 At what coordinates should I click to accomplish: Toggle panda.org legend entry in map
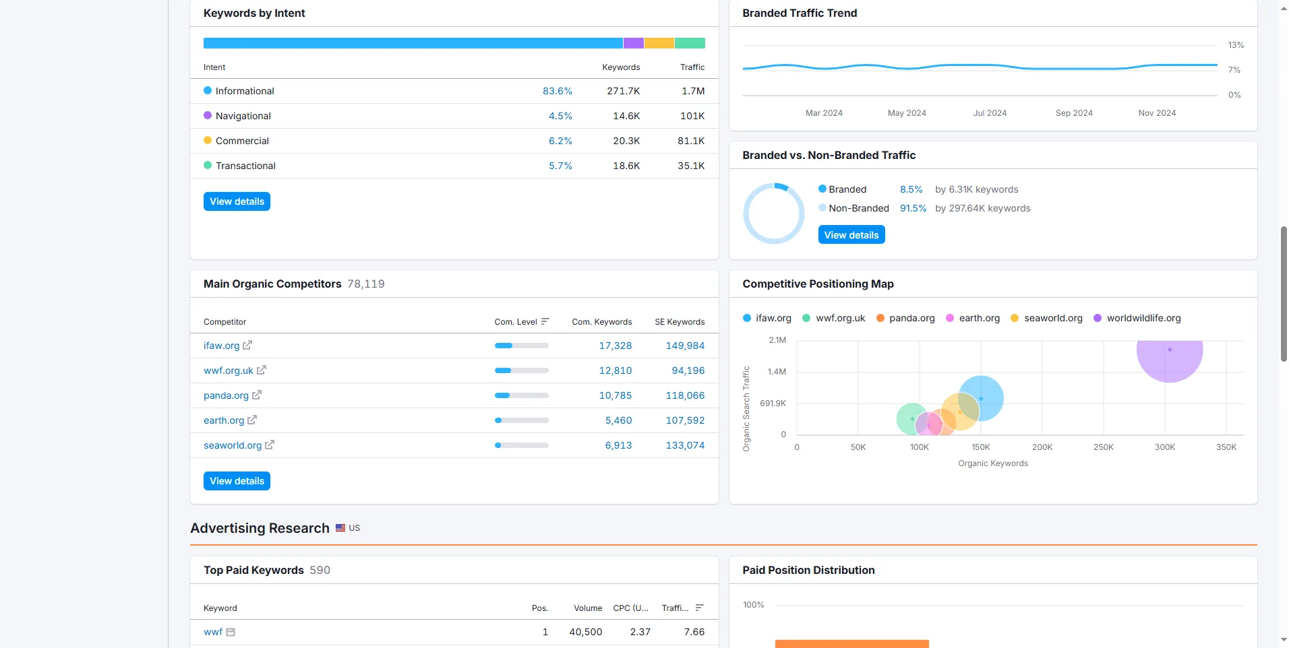[905, 318]
